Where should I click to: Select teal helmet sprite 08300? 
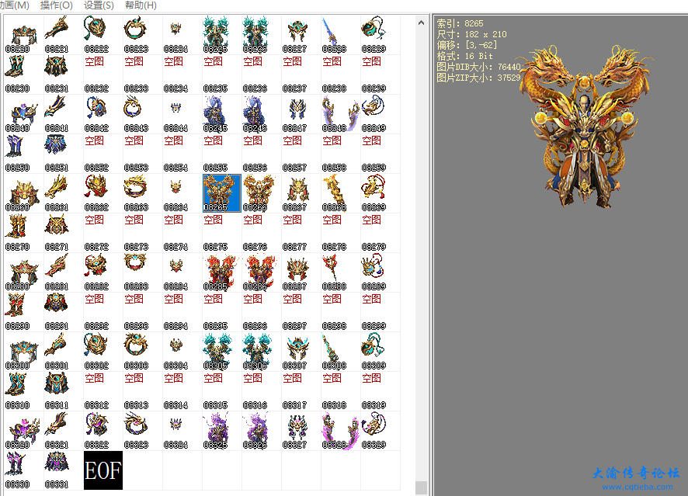24,352
